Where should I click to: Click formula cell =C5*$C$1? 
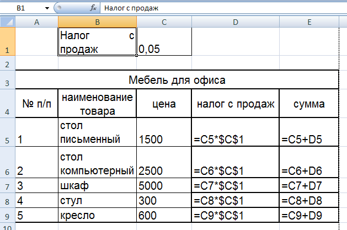236,132
